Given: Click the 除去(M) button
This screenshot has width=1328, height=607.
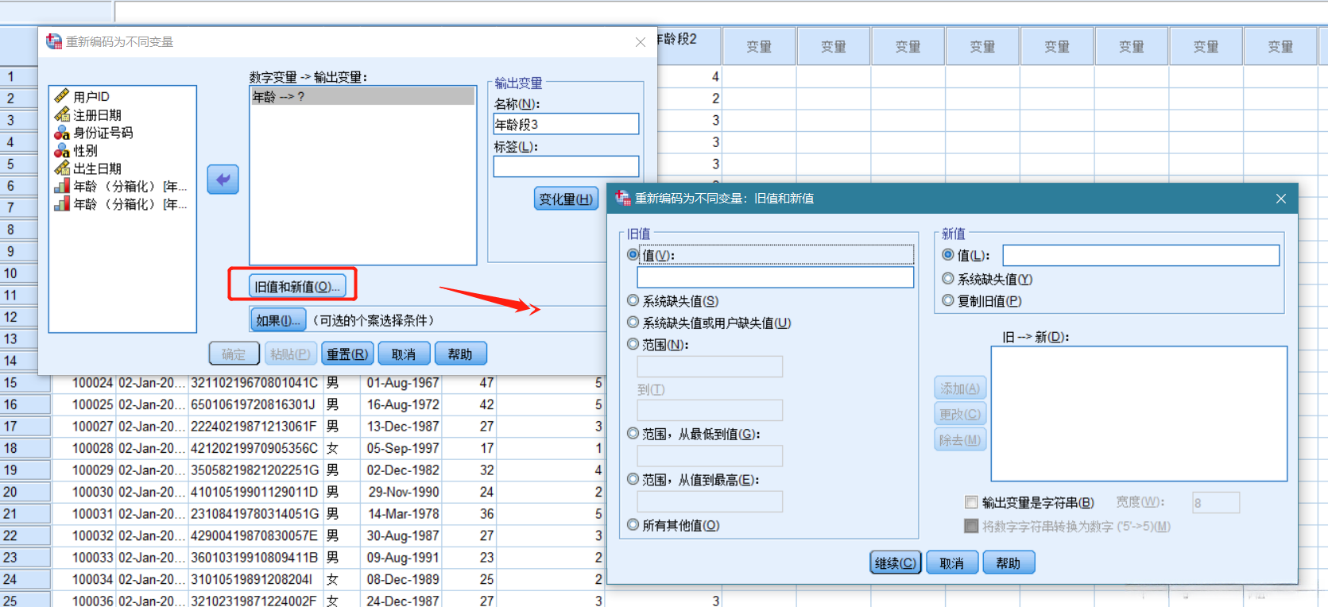Looking at the screenshot, I should pyautogui.click(x=960, y=440).
